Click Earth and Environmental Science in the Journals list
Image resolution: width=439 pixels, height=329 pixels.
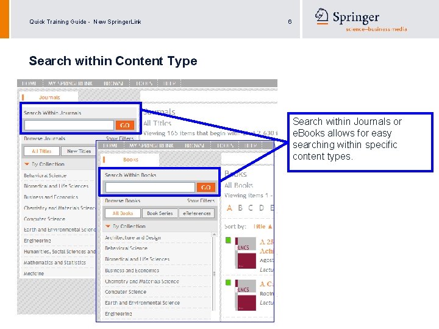60,230
